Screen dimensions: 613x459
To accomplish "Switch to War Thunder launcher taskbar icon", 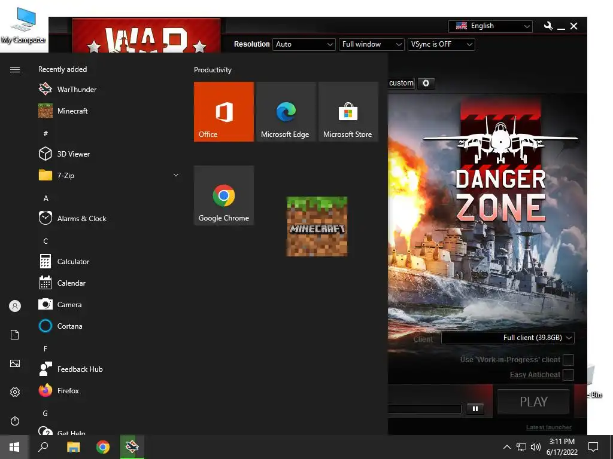I will (132, 447).
